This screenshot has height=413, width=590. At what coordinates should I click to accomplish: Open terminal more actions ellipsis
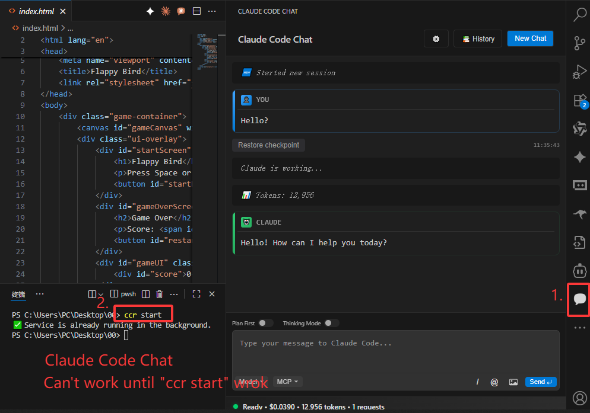click(x=174, y=294)
